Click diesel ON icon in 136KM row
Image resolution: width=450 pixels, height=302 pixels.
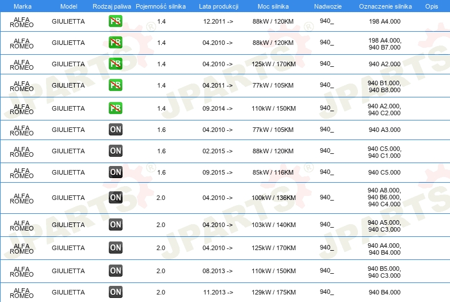tap(115, 198)
